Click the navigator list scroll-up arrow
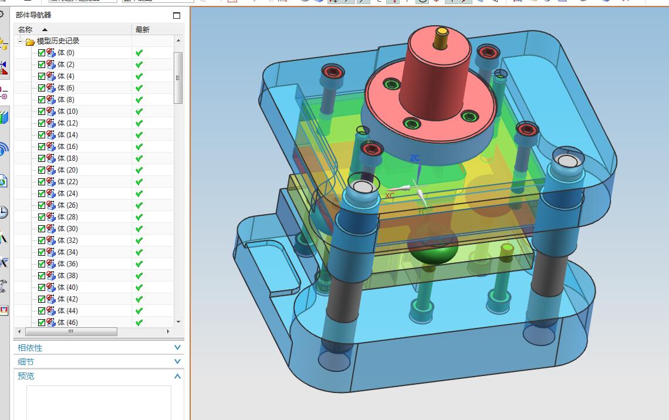669x420 pixels. pos(178,41)
